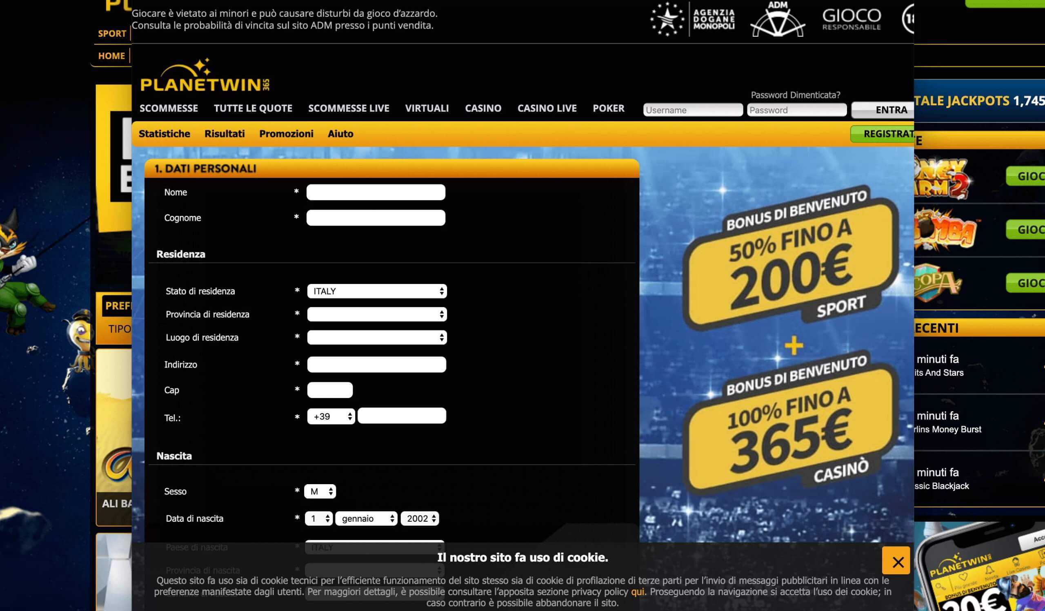Screen dimensions: 1045x611
Task: Click the ADM logo icon
Action: [778, 19]
